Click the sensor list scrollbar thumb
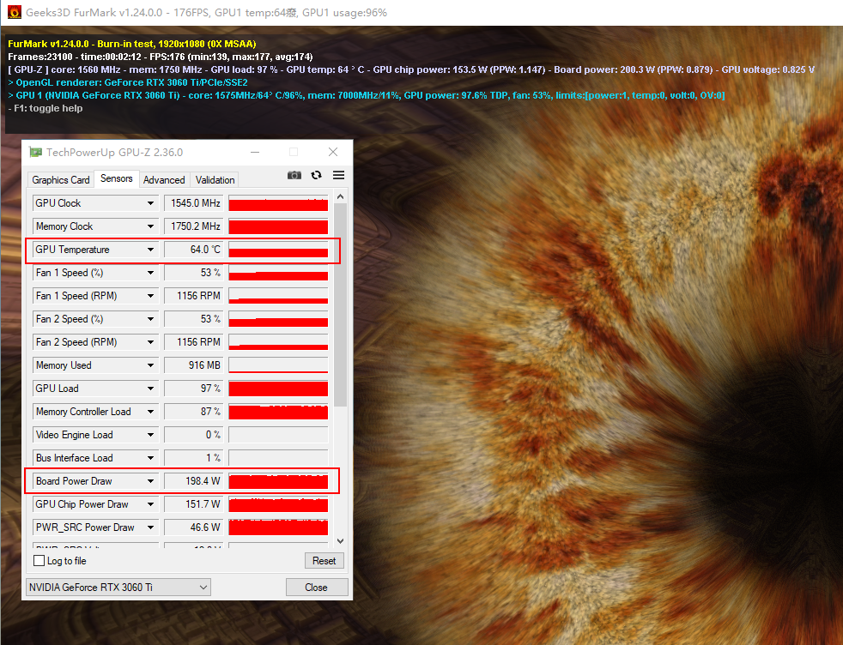 tap(340, 305)
